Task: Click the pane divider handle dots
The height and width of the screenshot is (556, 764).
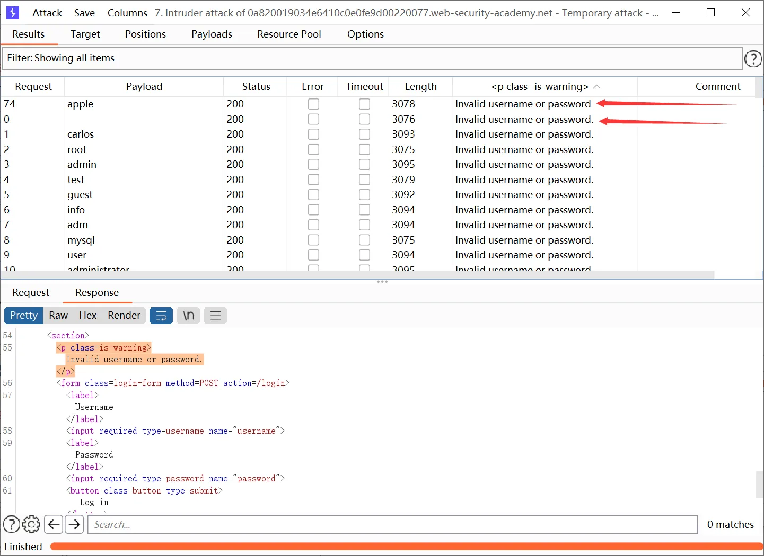Action: point(382,282)
